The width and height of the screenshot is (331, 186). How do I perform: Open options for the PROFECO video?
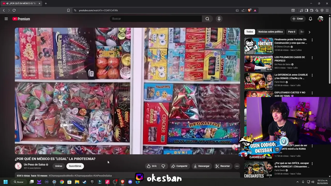(x=312, y=58)
